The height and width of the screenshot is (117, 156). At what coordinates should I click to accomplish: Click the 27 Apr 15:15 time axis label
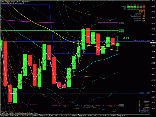click(121, 116)
